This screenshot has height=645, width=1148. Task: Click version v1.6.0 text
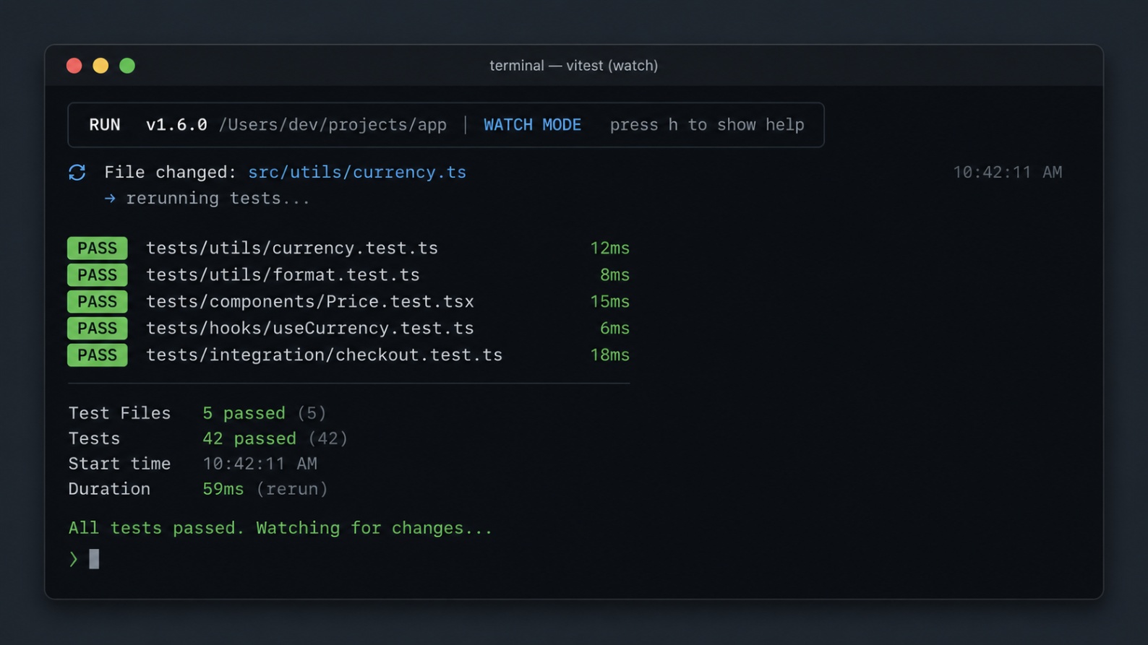(x=176, y=125)
